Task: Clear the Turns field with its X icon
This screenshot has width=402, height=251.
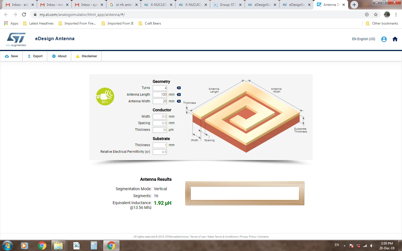Action: [x=179, y=88]
